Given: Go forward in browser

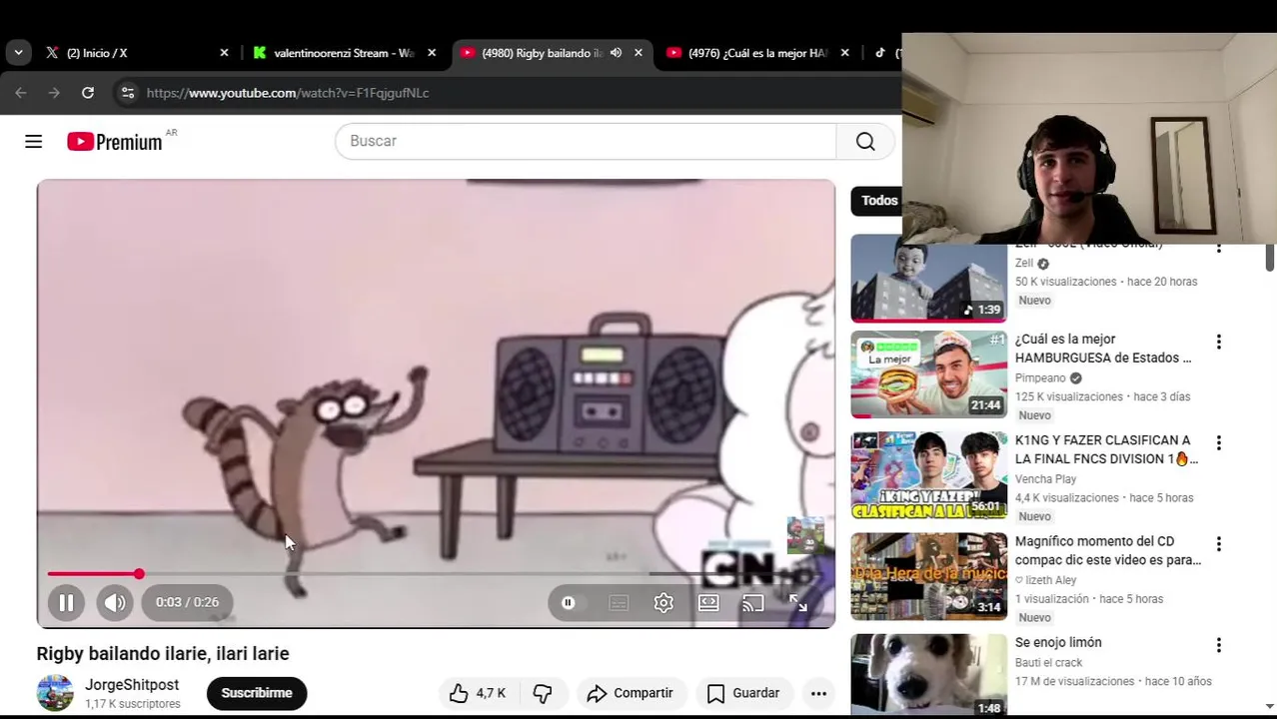Looking at the screenshot, I should point(54,93).
